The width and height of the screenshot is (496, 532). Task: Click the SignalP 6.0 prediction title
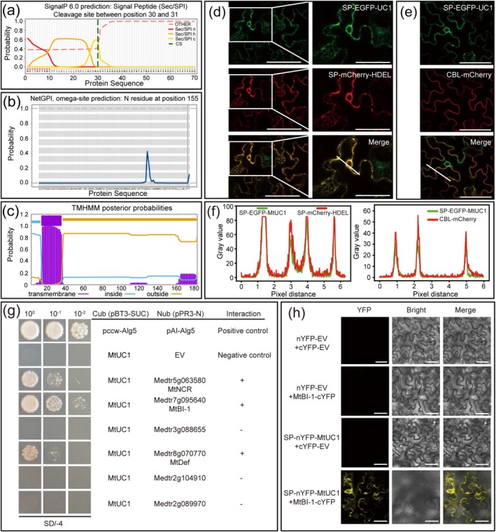(x=115, y=7)
